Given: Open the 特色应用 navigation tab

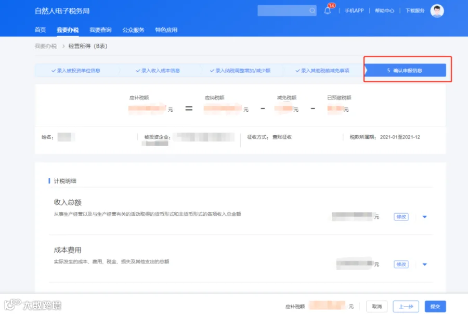Looking at the screenshot, I should pyautogui.click(x=166, y=30).
